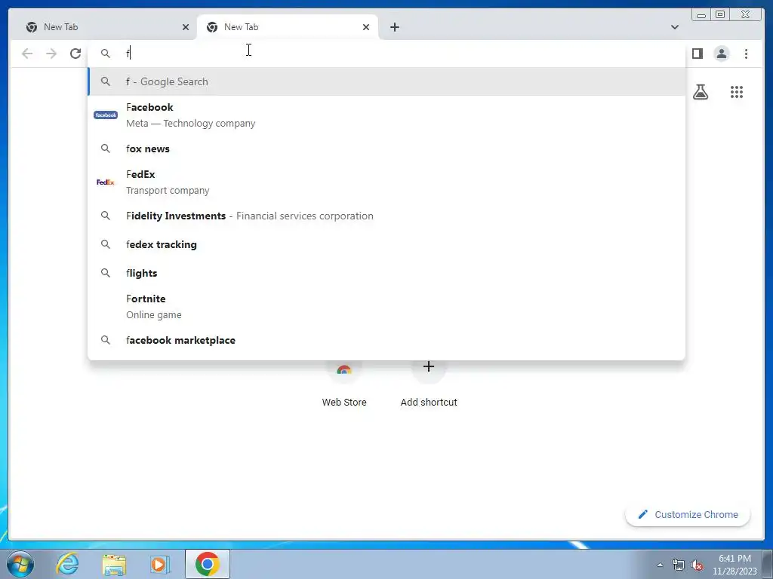Click the magnifier beside 'f - Google Search'
This screenshot has width=773, height=579.
pyautogui.click(x=106, y=81)
